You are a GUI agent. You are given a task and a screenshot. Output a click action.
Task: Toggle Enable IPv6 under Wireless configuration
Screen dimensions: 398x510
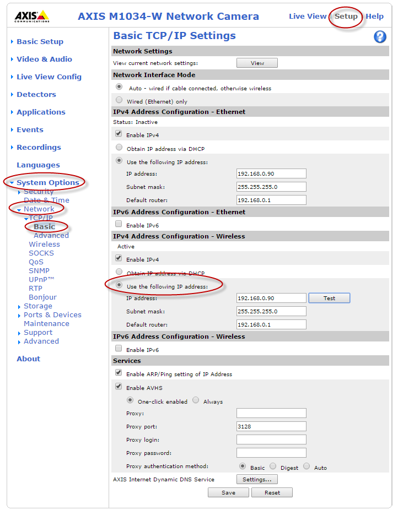[x=119, y=349]
